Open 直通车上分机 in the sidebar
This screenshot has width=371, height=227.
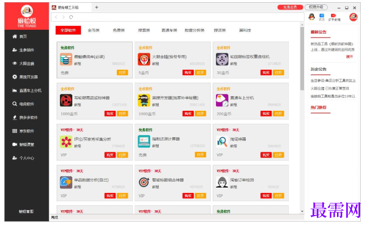(x=27, y=90)
